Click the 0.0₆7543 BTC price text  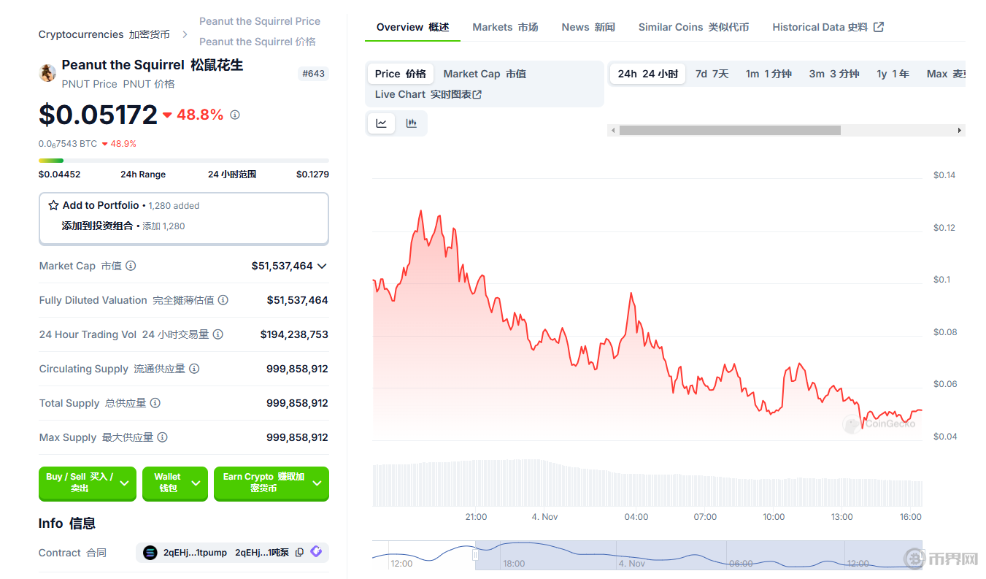tap(68, 144)
